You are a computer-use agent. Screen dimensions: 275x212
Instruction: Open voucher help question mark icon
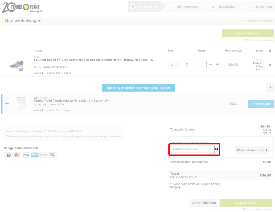click(217, 149)
